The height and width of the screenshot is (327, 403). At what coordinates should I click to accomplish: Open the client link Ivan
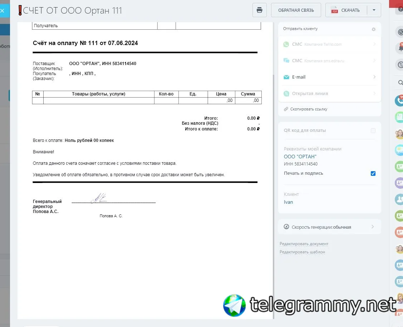(x=288, y=202)
